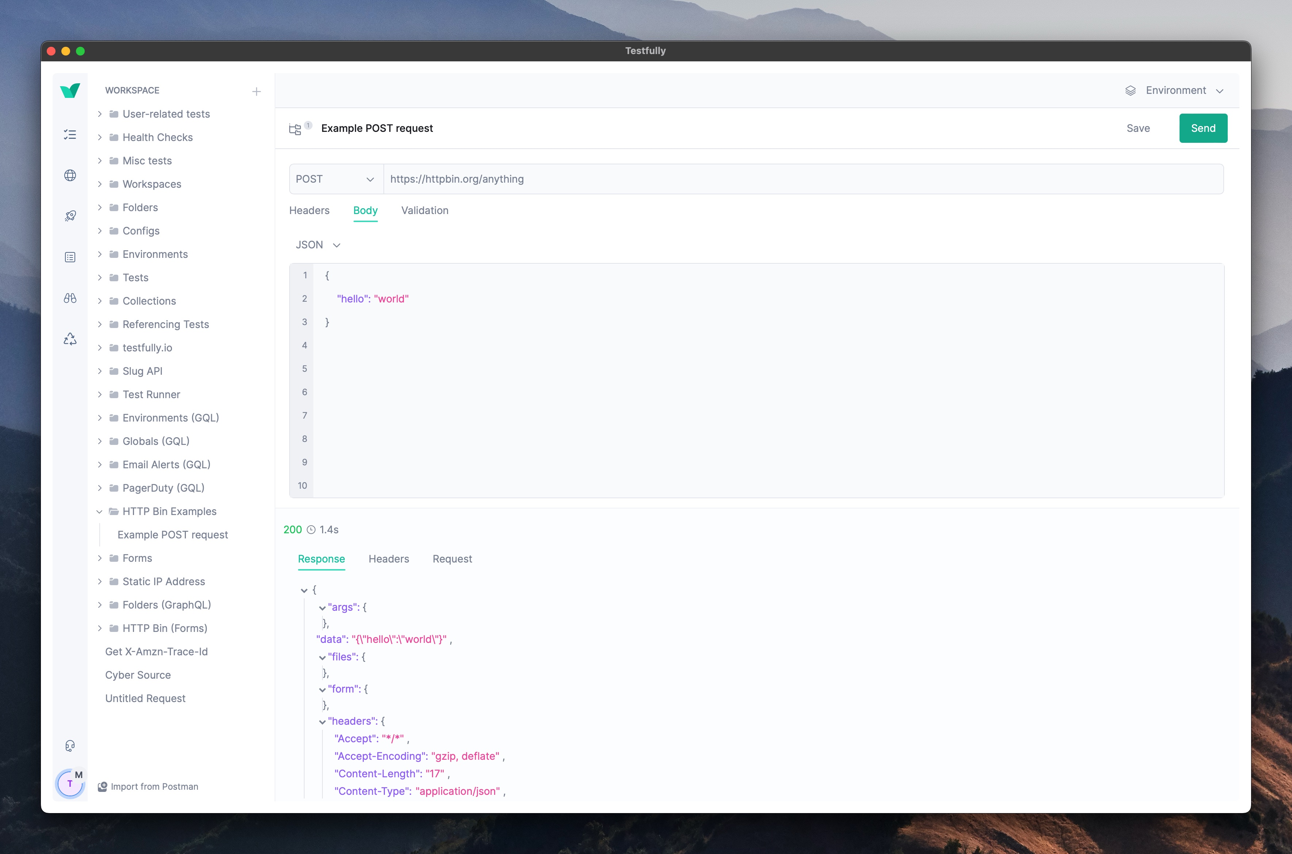Switch to the response Headers tab
The width and height of the screenshot is (1292, 854).
click(x=389, y=559)
